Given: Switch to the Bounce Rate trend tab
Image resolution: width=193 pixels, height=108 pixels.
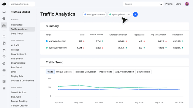Looking at the screenshot, I should click(x=143, y=72).
